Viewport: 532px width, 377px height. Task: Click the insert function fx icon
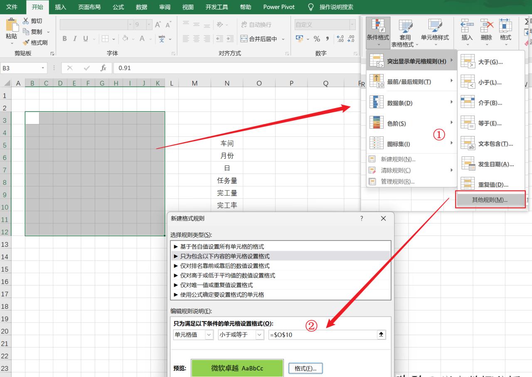point(103,68)
